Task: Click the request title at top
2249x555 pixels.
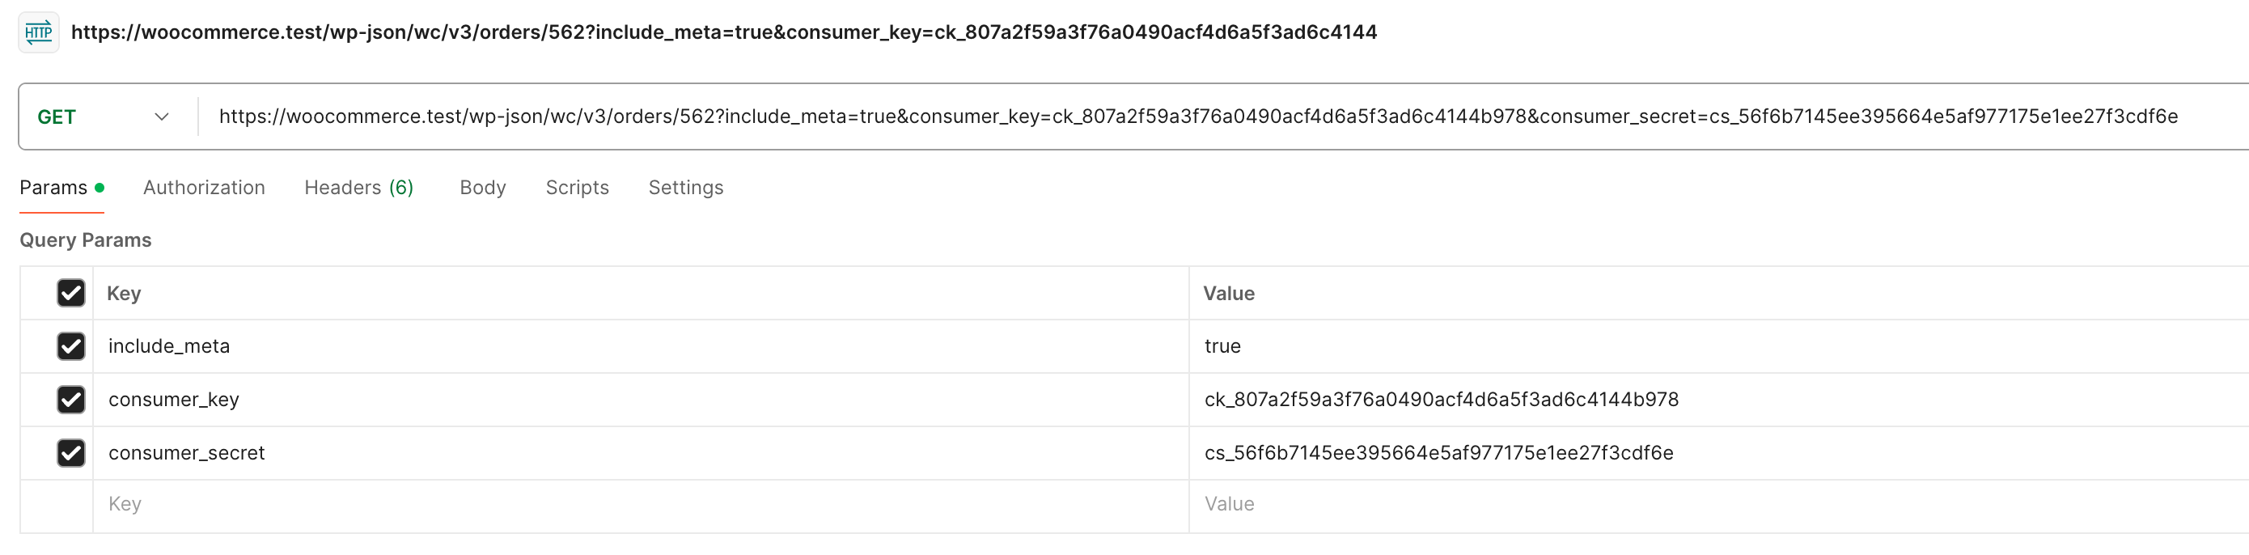Action: (723, 33)
